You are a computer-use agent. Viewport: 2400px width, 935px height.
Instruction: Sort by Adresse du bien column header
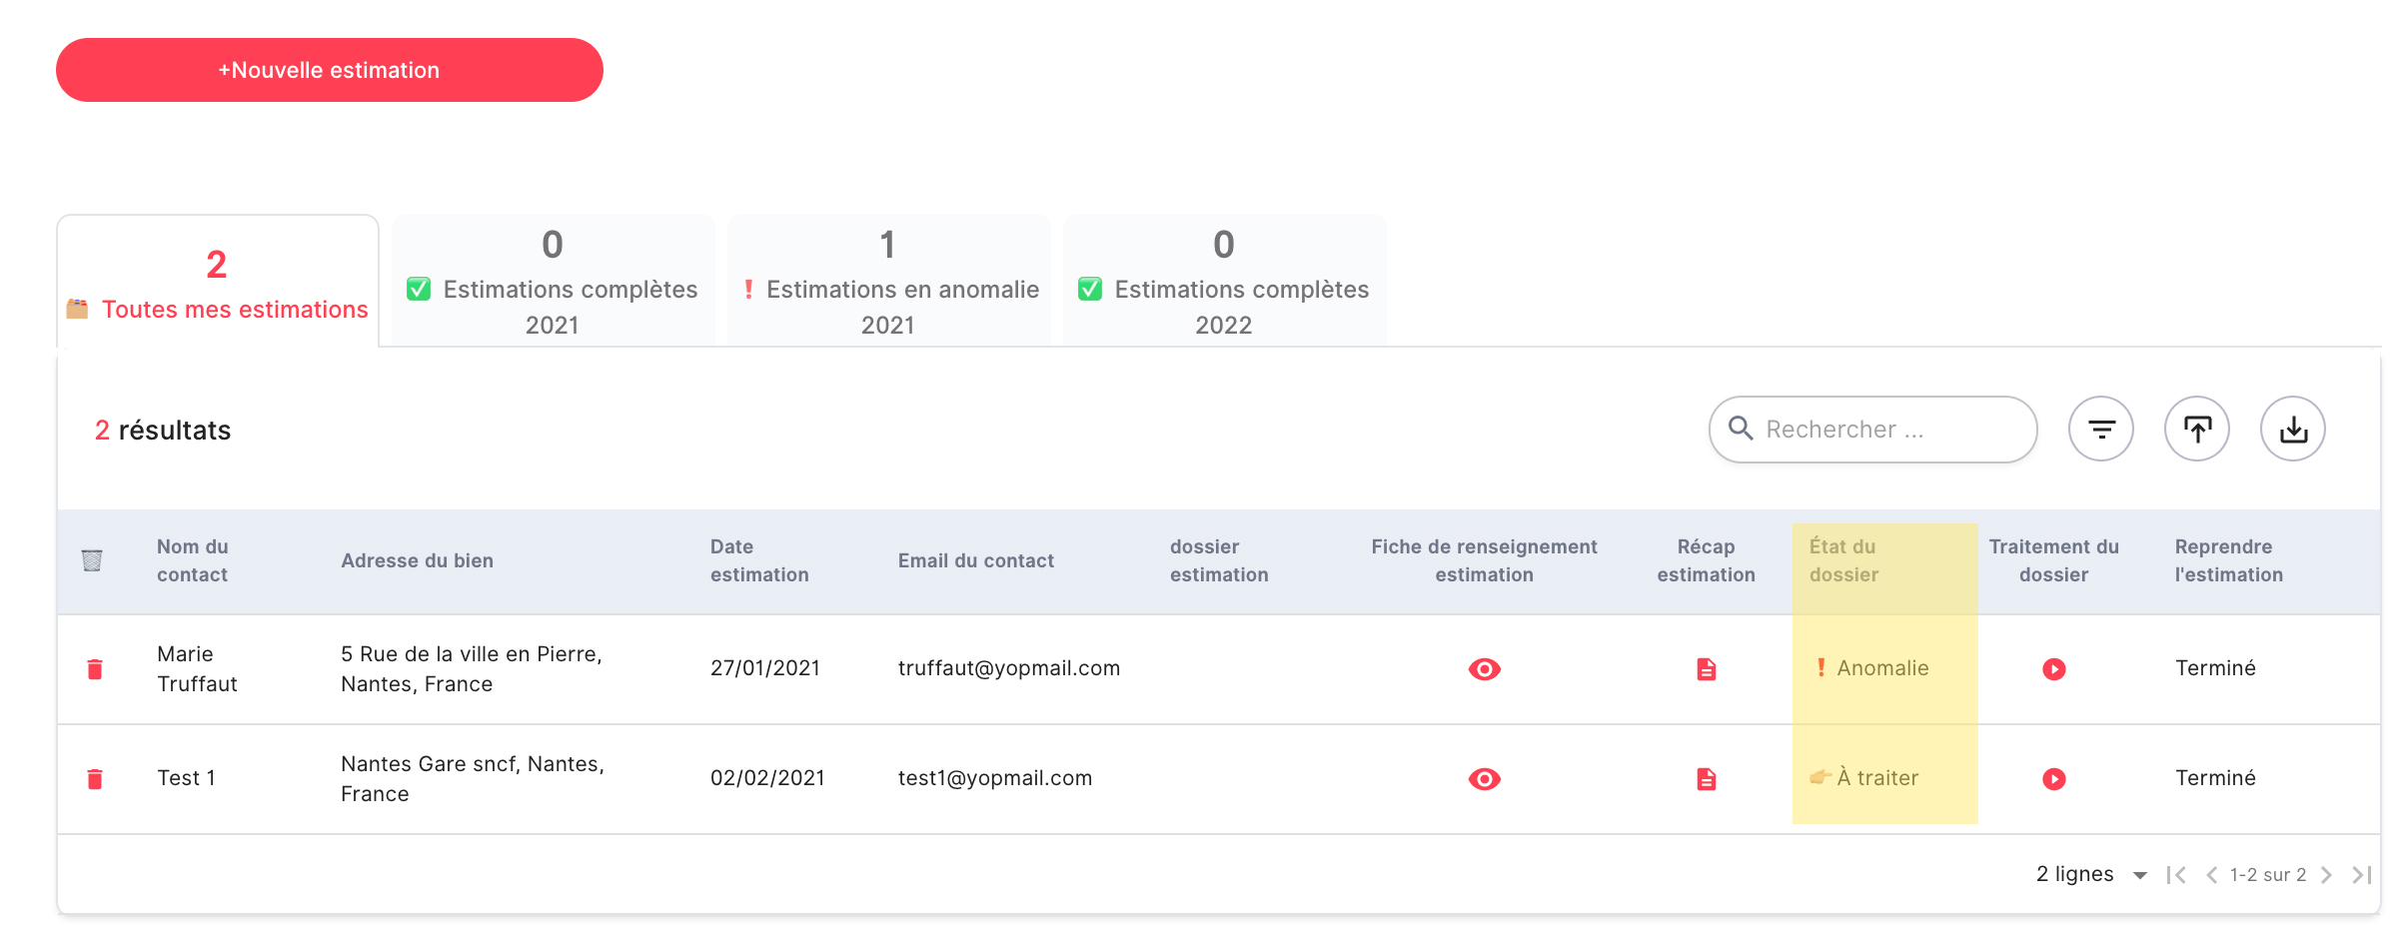(x=417, y=560)
